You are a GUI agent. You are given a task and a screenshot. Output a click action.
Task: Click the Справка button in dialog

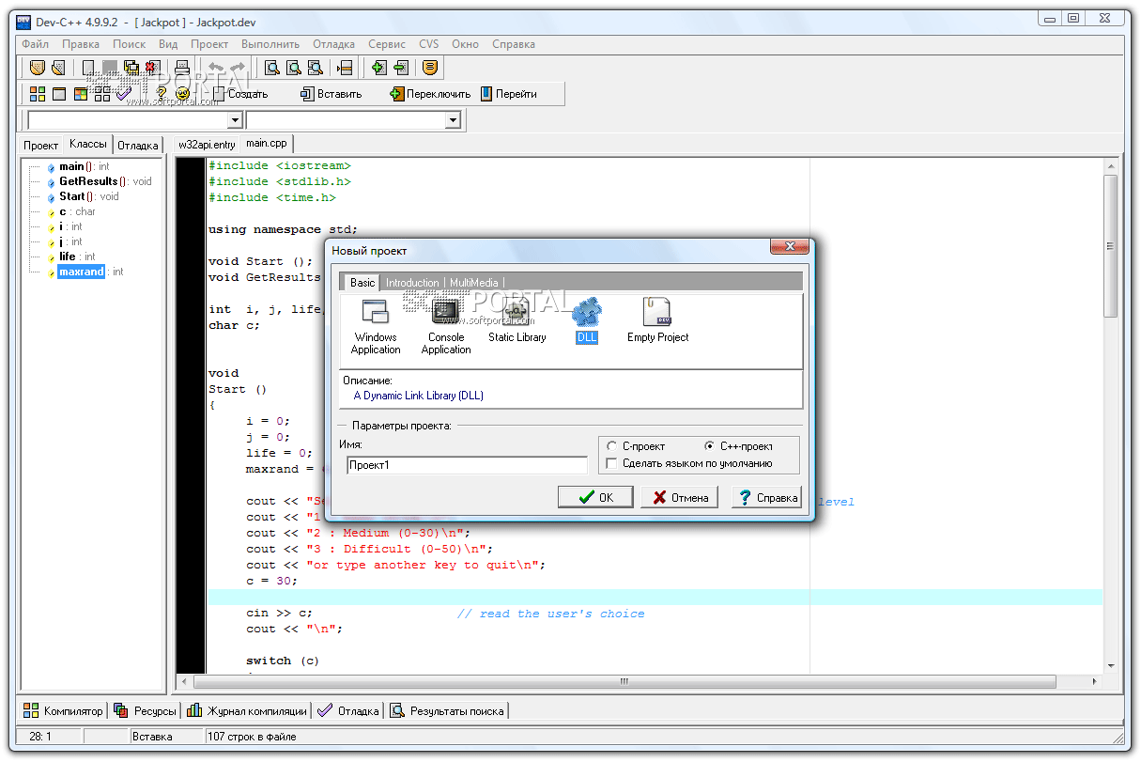point(766,497)
